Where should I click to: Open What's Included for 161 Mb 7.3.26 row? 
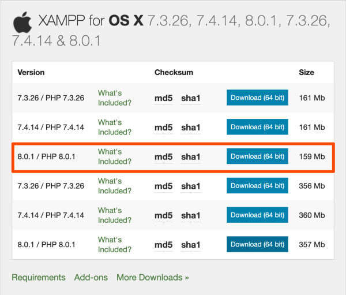click(x=115, y=98)
